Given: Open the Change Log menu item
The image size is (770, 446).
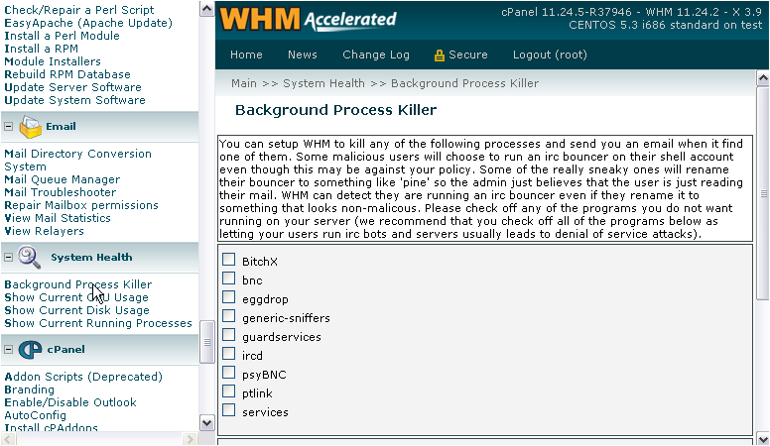Looking at the screenshot, I should (x=376, y=55).
